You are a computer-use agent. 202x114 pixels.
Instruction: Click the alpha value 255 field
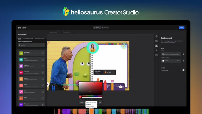(100, 102)
